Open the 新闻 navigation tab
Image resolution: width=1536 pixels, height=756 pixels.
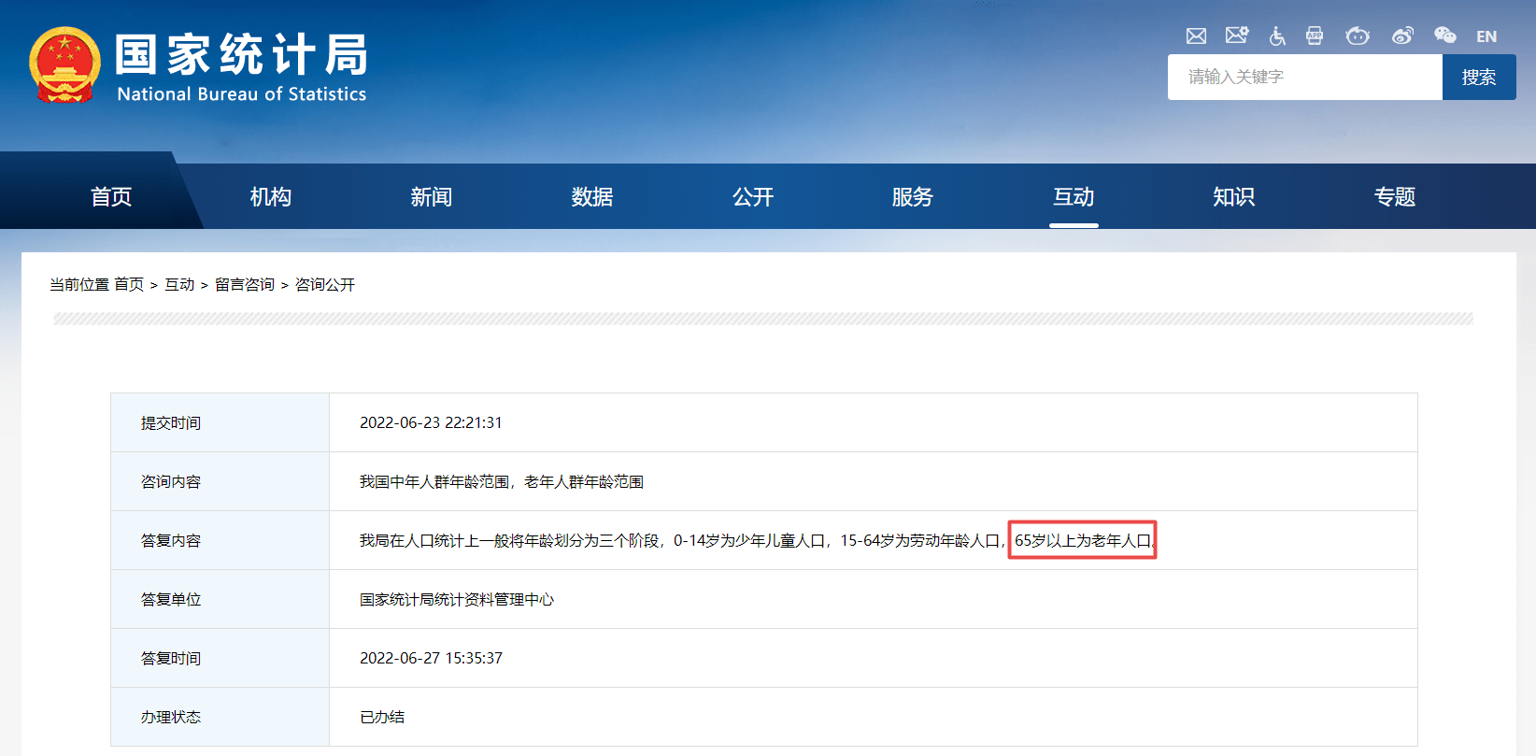coord(432,196)
